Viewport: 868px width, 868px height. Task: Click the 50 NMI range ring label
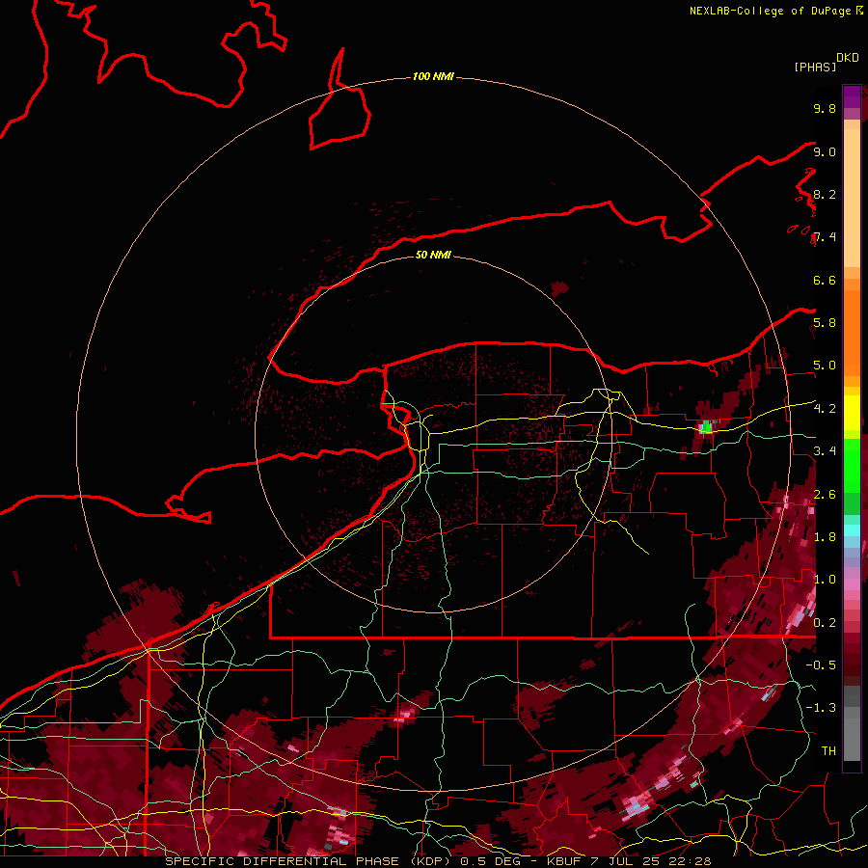point(433,255)
